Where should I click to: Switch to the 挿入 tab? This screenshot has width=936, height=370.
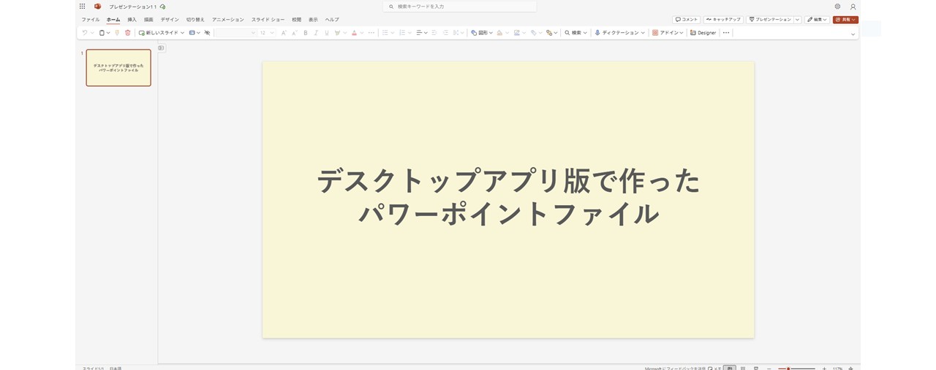(132, 20)
